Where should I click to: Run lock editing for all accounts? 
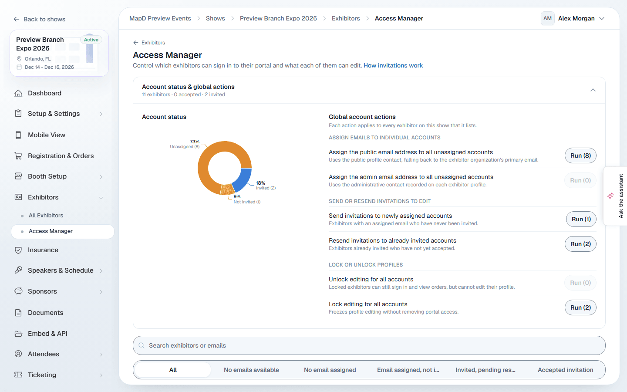tap(580, 308)
